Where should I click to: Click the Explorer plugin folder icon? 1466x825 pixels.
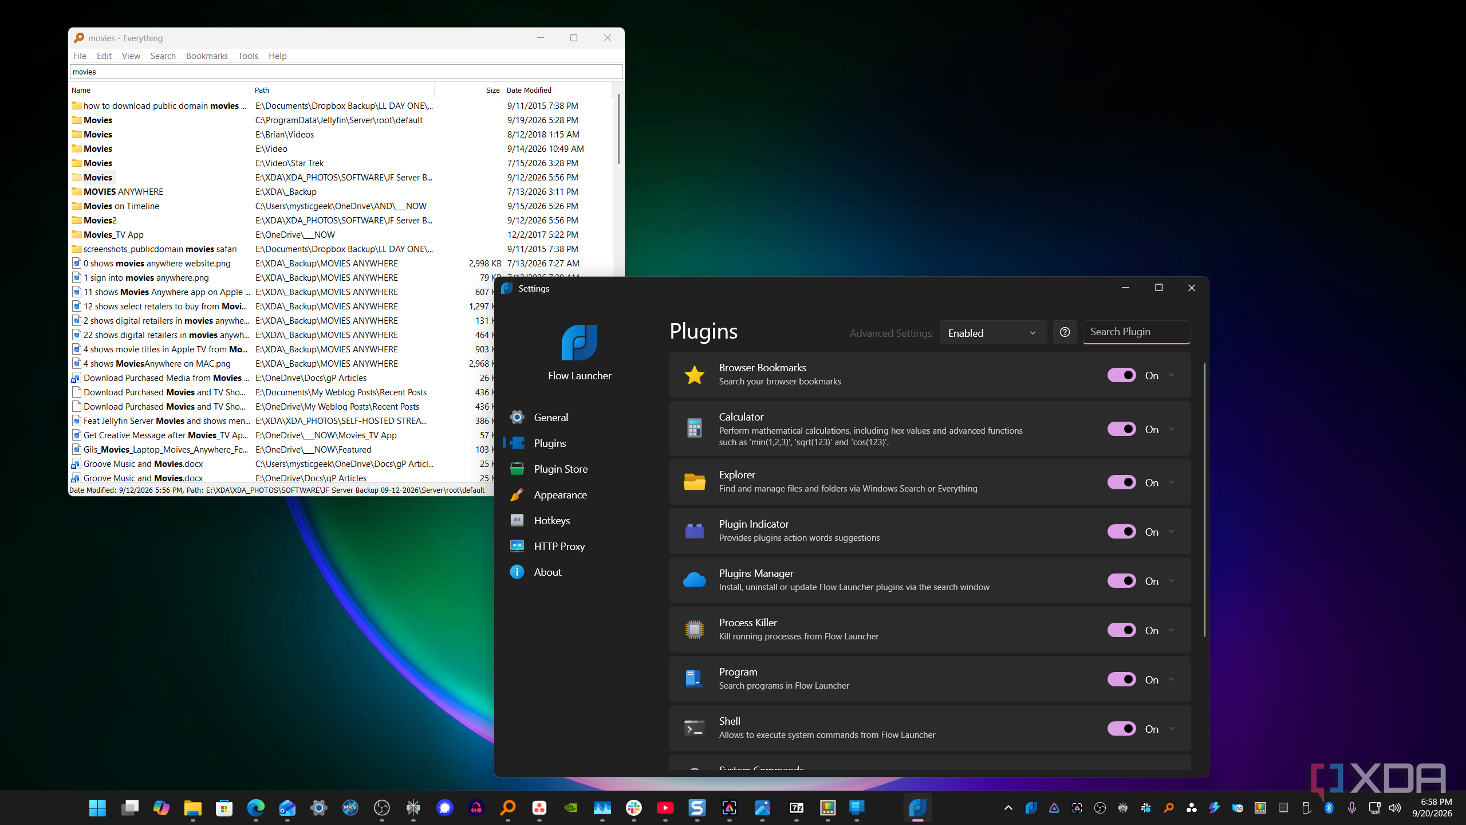coord(694,482)
